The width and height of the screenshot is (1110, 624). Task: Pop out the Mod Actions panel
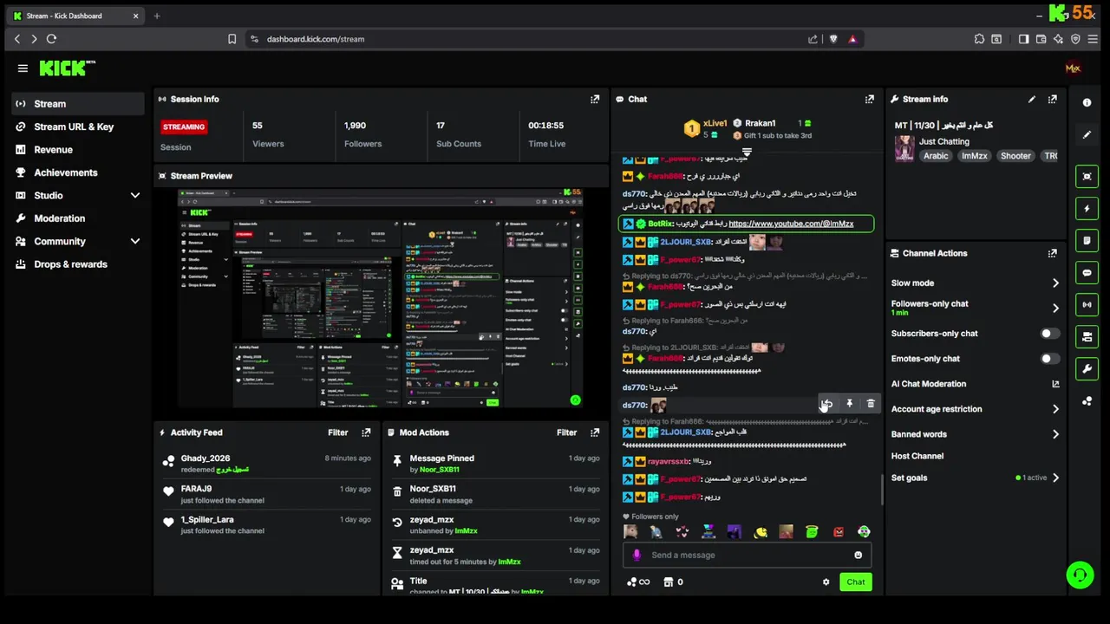pyautogui.click(x=595, y=432)
